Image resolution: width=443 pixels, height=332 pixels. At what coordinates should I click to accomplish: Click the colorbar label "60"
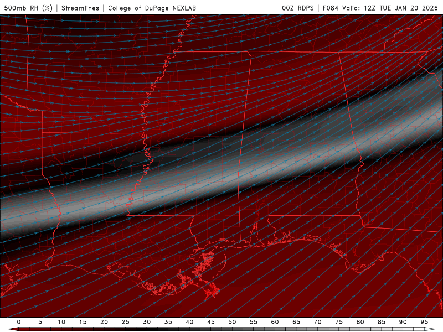pyautogui.click(x=275, y=322)
